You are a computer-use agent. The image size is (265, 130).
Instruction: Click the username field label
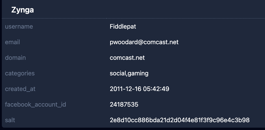[19, 27]
